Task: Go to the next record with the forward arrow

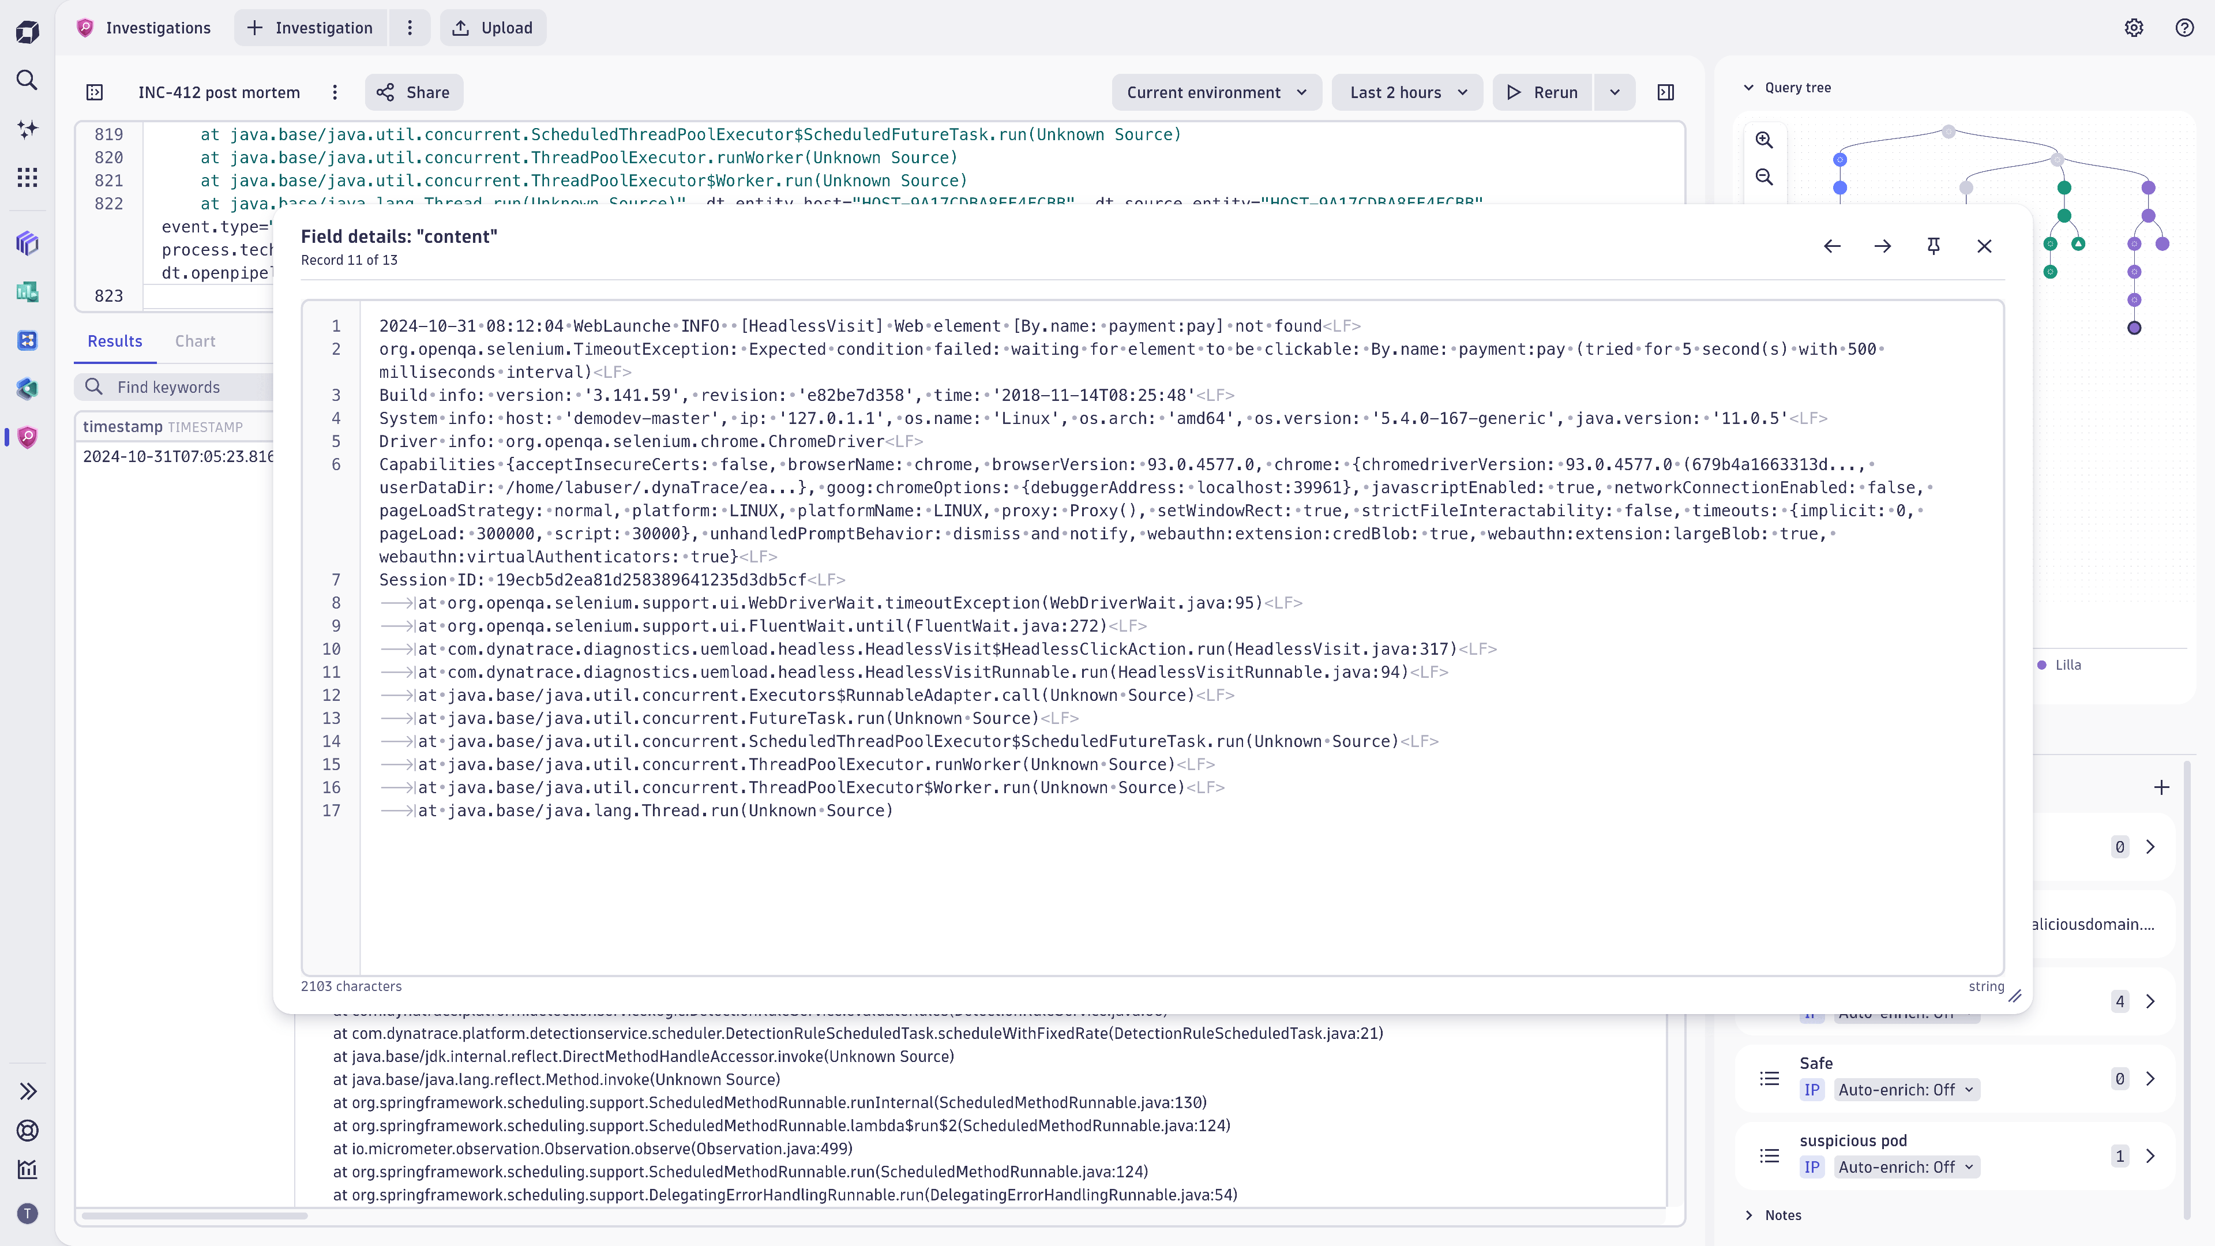Action: pos(1883,246)
